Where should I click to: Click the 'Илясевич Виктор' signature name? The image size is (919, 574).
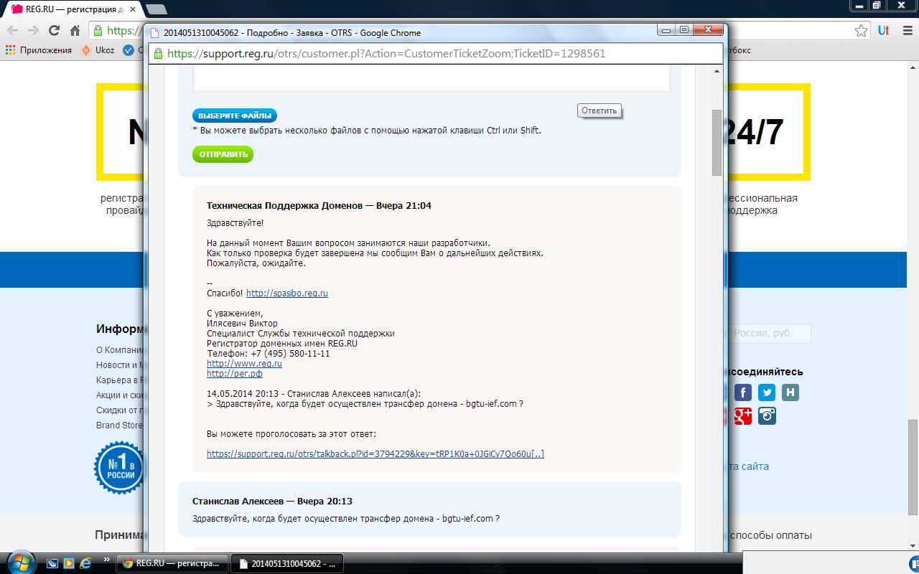tap(242, 324)
